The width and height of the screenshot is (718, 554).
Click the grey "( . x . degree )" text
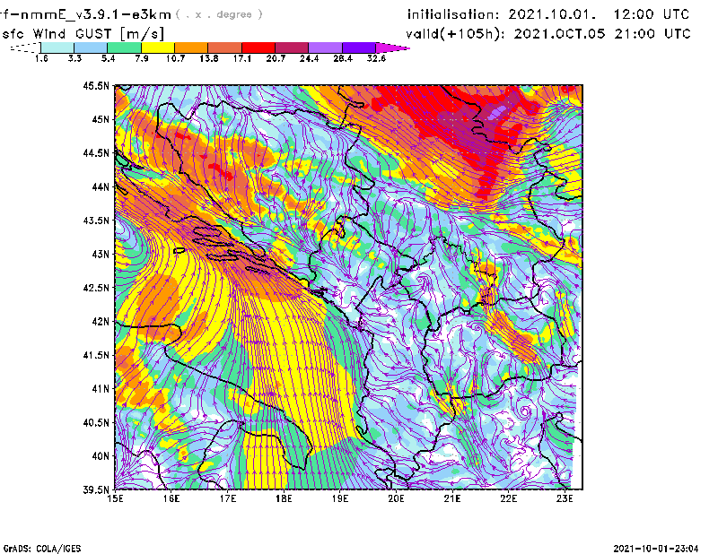[x=219, y=14]
